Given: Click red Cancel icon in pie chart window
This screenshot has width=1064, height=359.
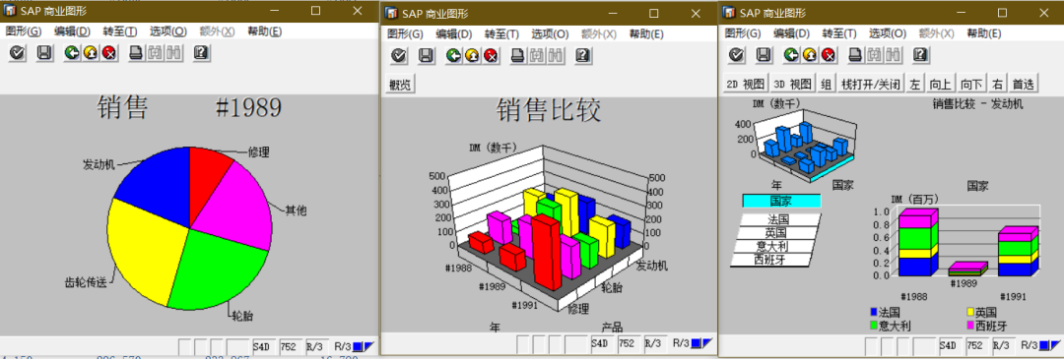Looking at the screenshot, I should (x=108, y=53).
